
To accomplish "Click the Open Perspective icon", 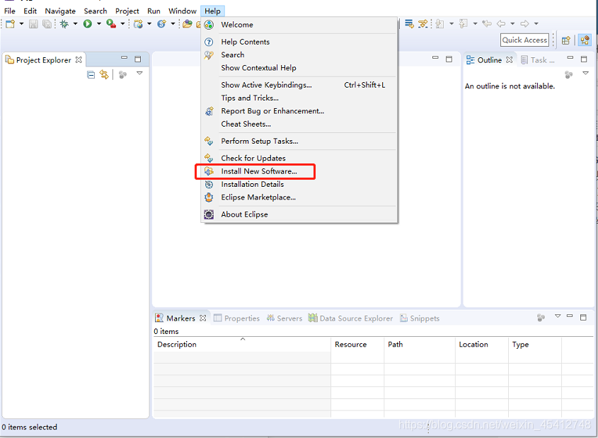I will [x=566, y=40].
